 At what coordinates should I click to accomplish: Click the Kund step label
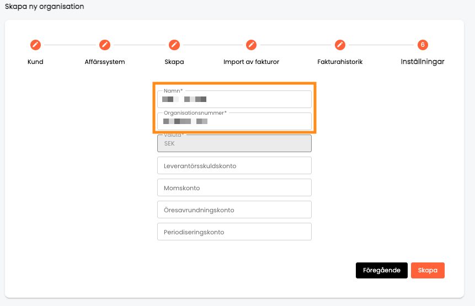(35, 62)
